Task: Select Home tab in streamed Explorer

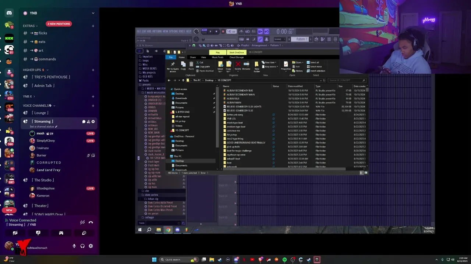Action: tap(182, 57)
